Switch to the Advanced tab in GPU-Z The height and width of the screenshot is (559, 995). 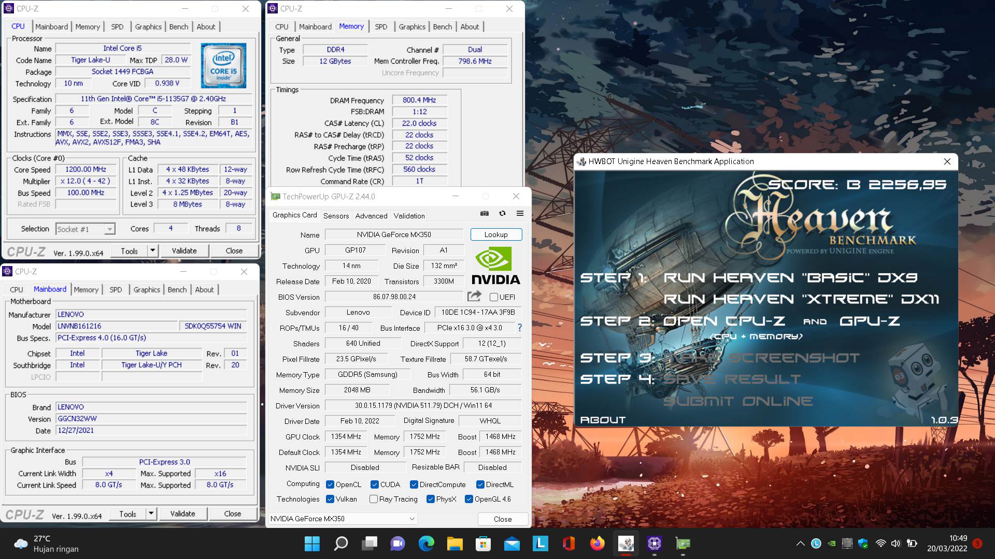pyautogui.click(x=371, y=216)
